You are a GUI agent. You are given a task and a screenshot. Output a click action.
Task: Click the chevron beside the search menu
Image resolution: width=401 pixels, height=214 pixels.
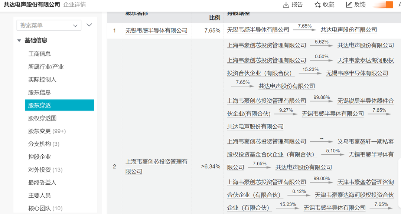point(89,25)
